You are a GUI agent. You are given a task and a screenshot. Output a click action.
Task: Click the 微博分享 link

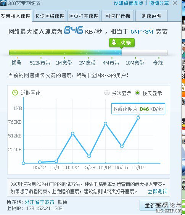159,3
